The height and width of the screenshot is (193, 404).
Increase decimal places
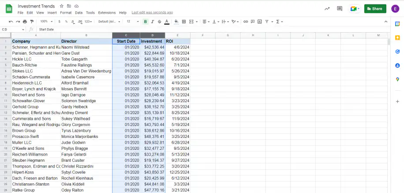tap(80, 22)
